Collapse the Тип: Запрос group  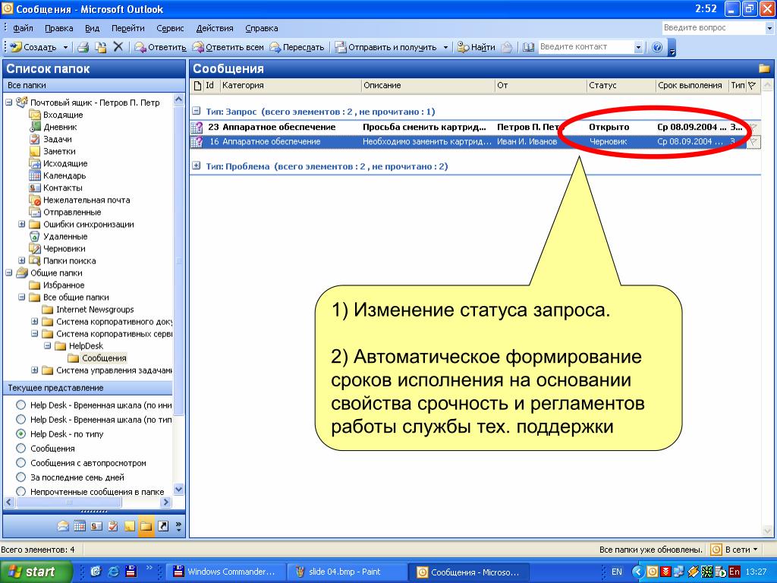tap(197, 111)
